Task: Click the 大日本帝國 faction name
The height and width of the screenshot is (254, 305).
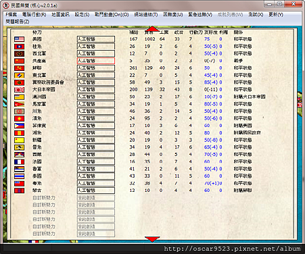Action: (44, 90)
